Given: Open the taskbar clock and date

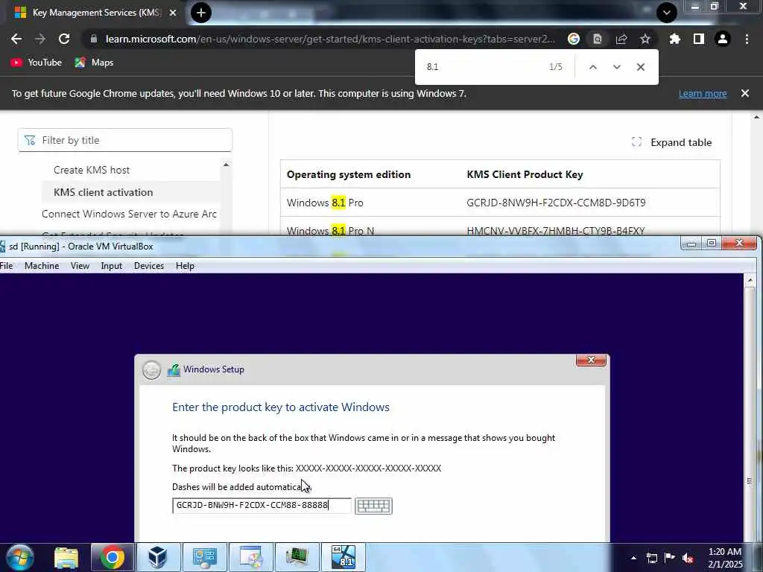Looking at the screenshot, I should (x=725, y=558).
